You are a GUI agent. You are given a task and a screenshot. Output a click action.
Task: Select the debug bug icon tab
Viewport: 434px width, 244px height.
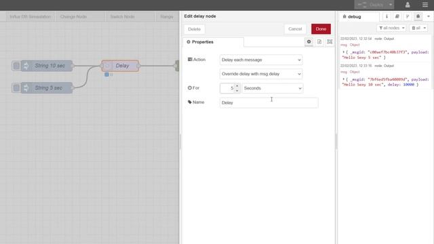coord(418,16)
